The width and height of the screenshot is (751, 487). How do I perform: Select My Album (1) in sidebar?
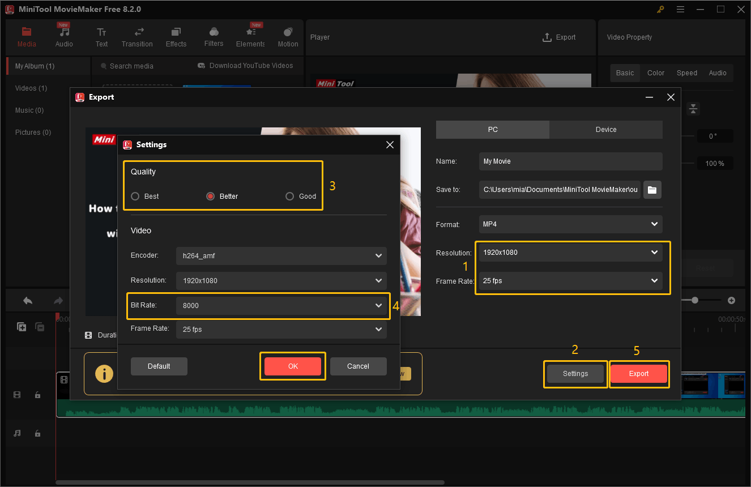coord(48,66)
